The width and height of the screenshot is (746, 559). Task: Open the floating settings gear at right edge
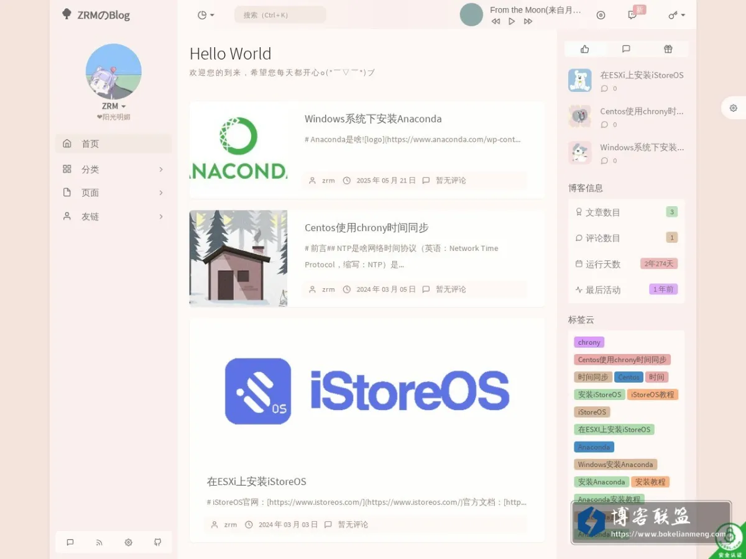pos(734,108)
